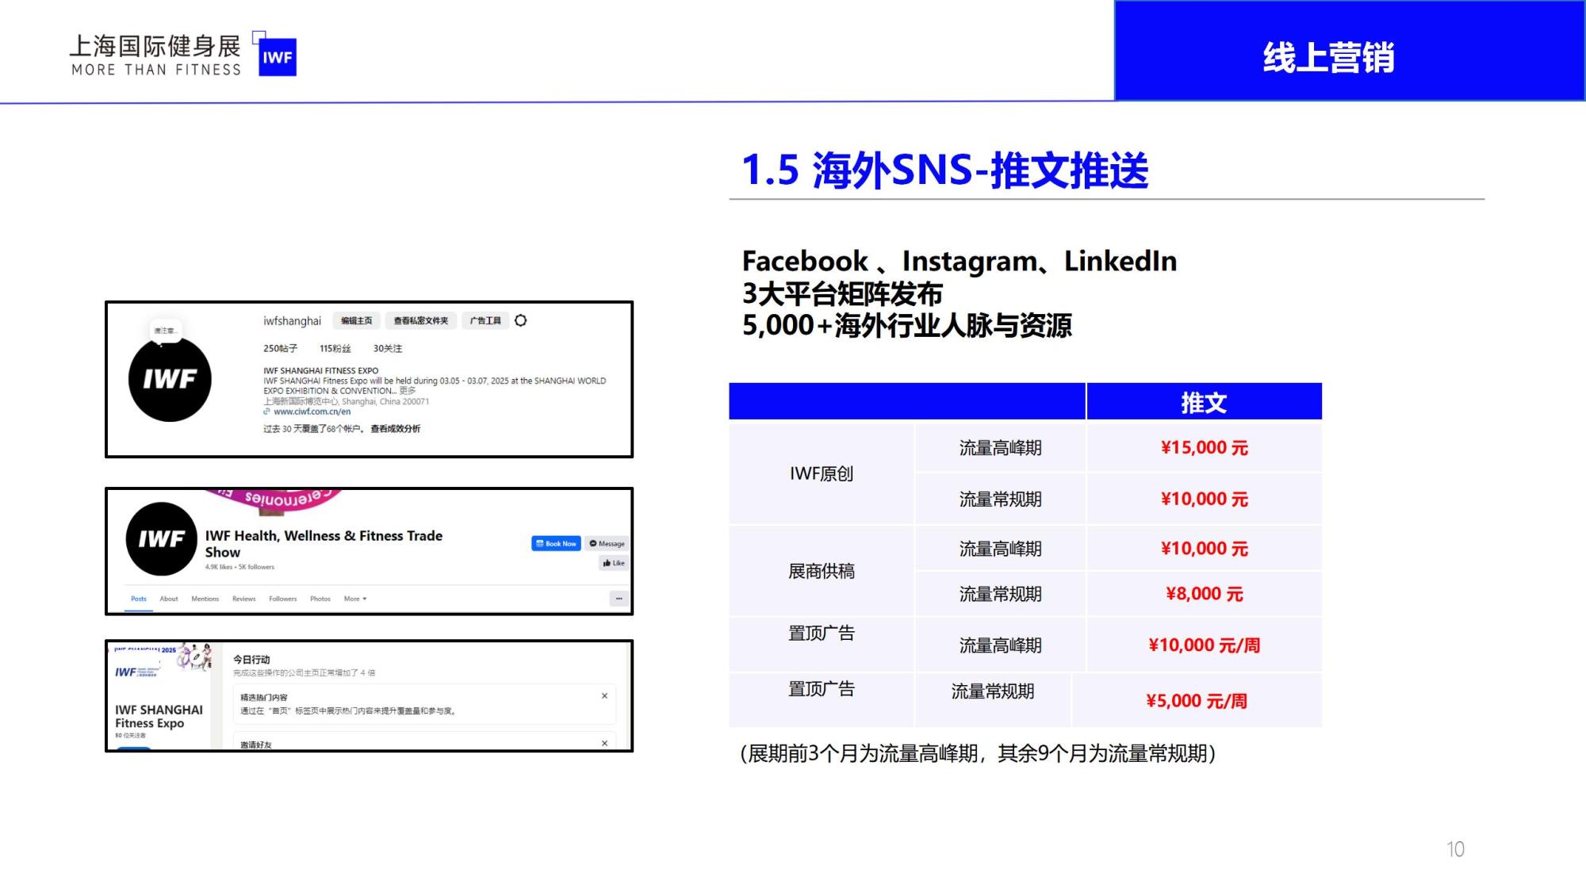
Task: Expand the Facebook More dropdown
Action: 355,599
